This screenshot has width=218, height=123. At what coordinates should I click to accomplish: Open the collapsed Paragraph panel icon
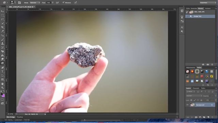tap(182, 31)
